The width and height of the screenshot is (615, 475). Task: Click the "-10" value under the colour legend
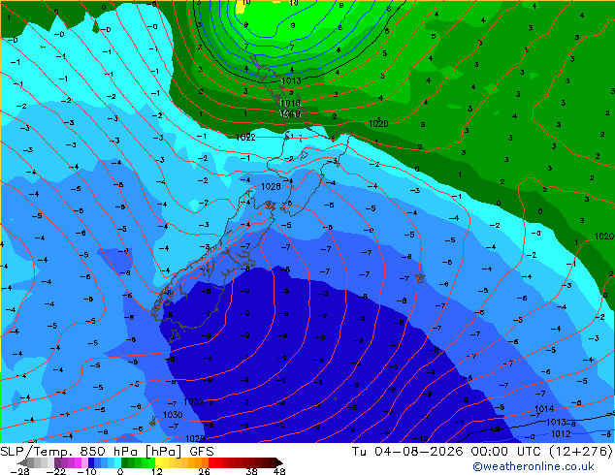click(x=86, y=471)
